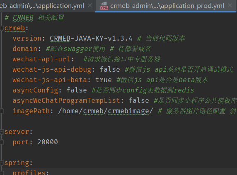This screenshot has height=175, width=237.
Task: Click the fold end marker beside port
Action: click(x=2, y=142)
